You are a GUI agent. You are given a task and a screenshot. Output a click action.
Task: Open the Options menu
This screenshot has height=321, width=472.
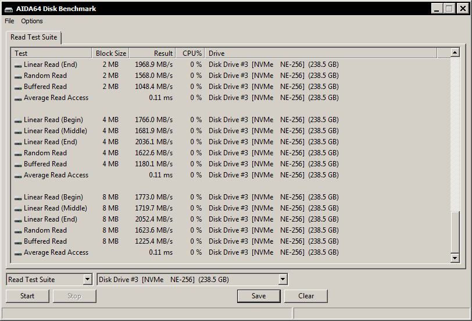[32, 21]
